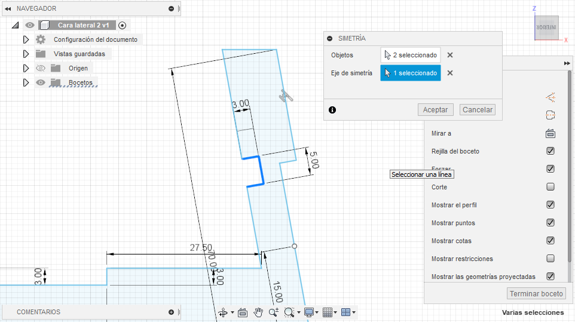575x322 pixels.
Task: Click the 27.50 dimension value in sketch
Action: coord(201,248)
